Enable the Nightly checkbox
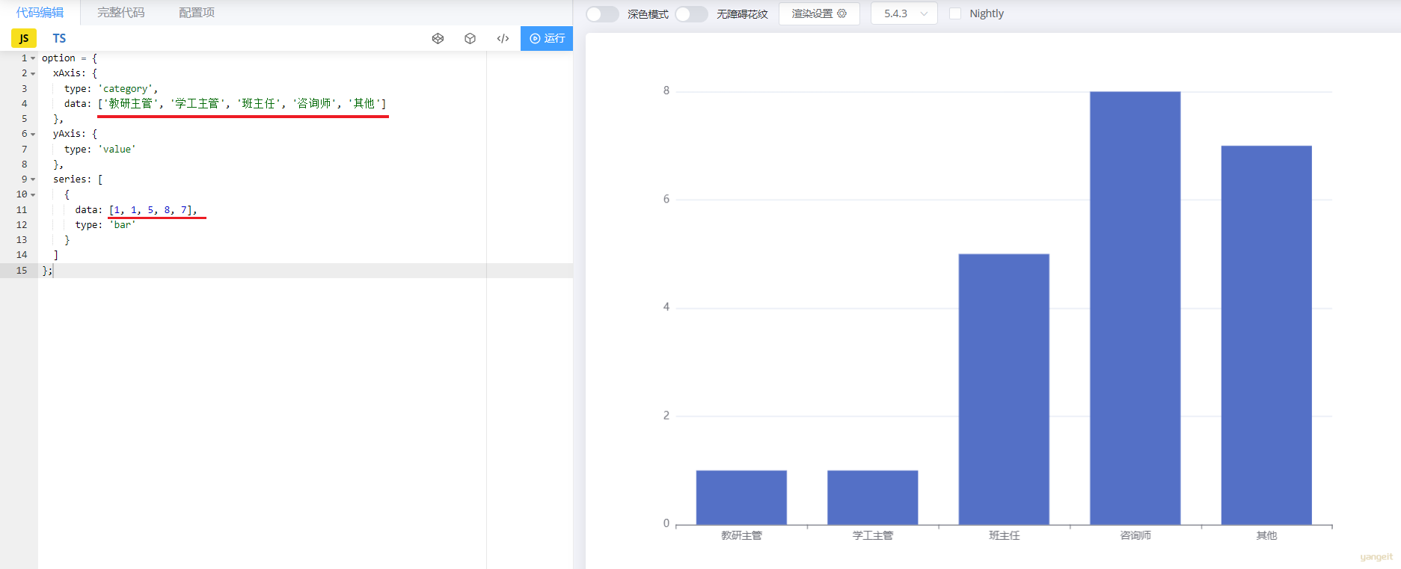Image resolution: width=1401 pixels, height=569 pixels. point(955,13)
